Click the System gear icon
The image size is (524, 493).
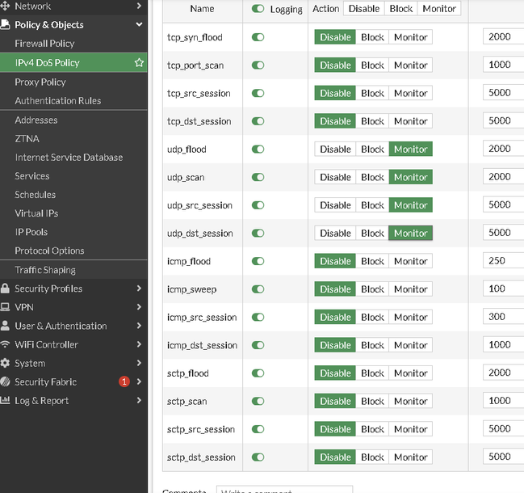6,363
